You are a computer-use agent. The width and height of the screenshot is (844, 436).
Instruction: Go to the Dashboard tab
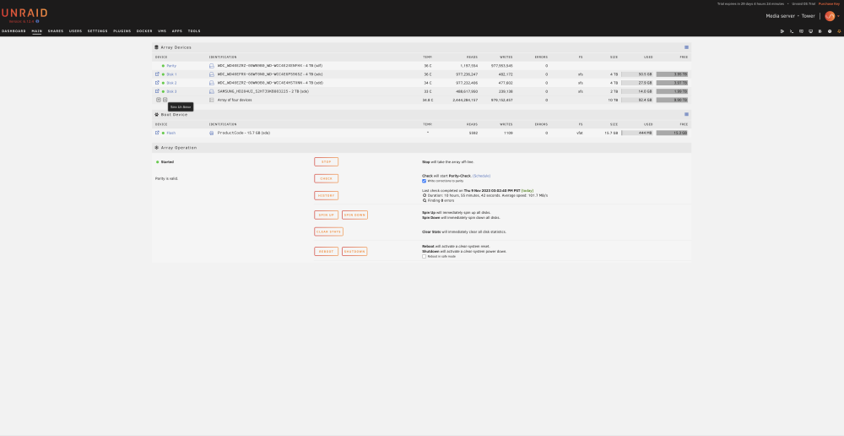pyautogui.click(x=14, y=31)
